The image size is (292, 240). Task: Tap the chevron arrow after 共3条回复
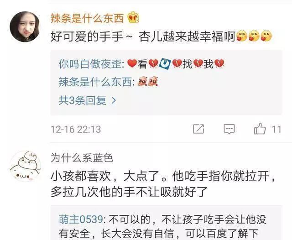click(114, 100)
